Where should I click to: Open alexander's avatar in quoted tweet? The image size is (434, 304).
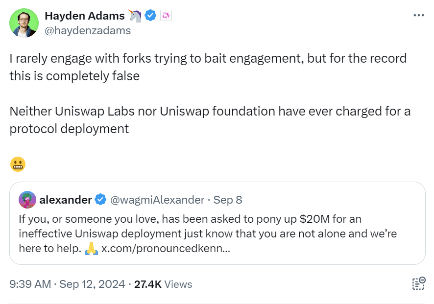[x=27, y=200]
